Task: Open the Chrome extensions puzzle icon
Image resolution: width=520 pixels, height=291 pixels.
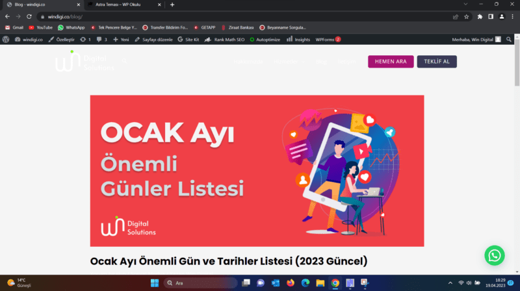Action: coord(480,17)
